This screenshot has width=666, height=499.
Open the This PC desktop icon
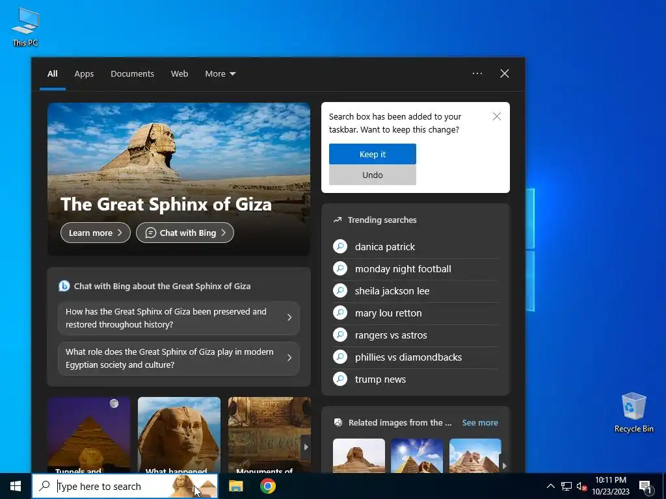(x=25, y=26)
